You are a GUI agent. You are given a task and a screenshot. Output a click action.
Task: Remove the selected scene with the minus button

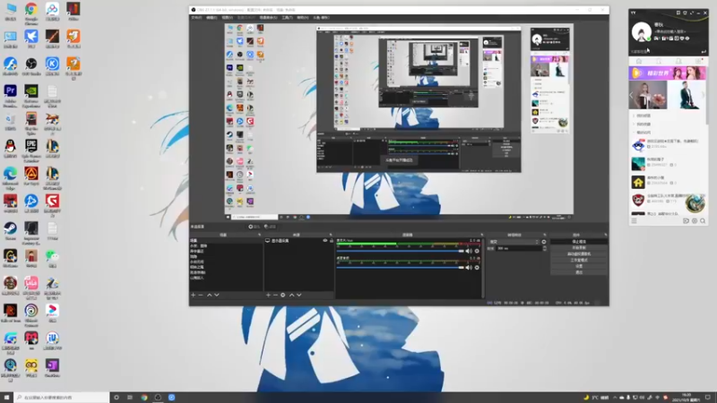(201, 296)
